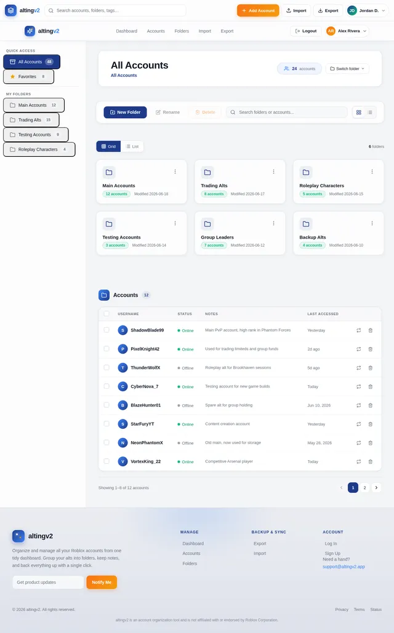Open three-dot menu on Main Accounts card
The image size is (394, 633).
175,172
